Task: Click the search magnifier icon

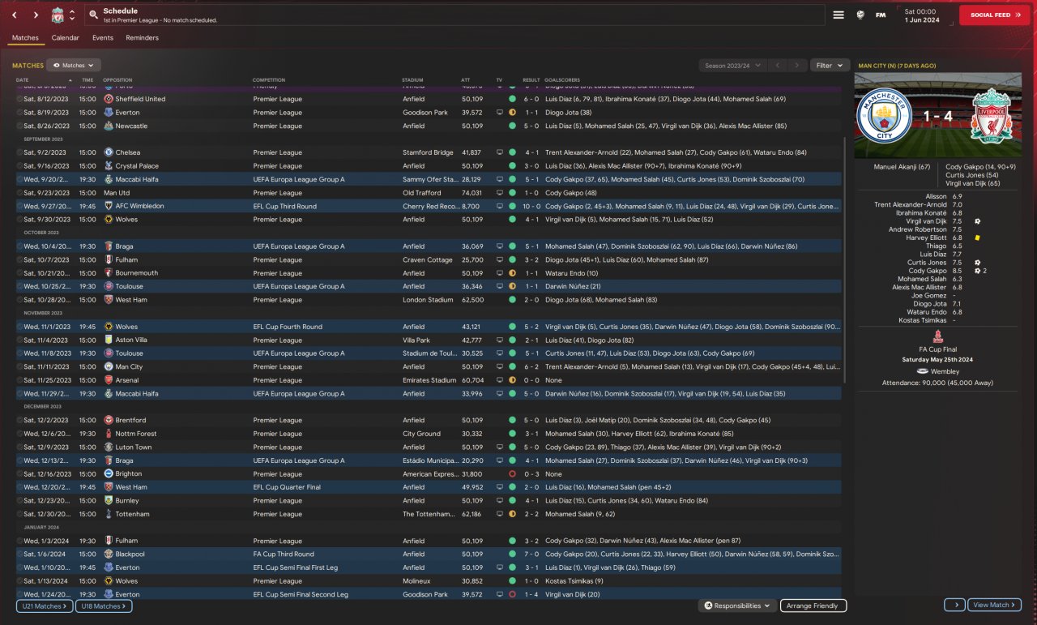Action: tap(94, 15)
